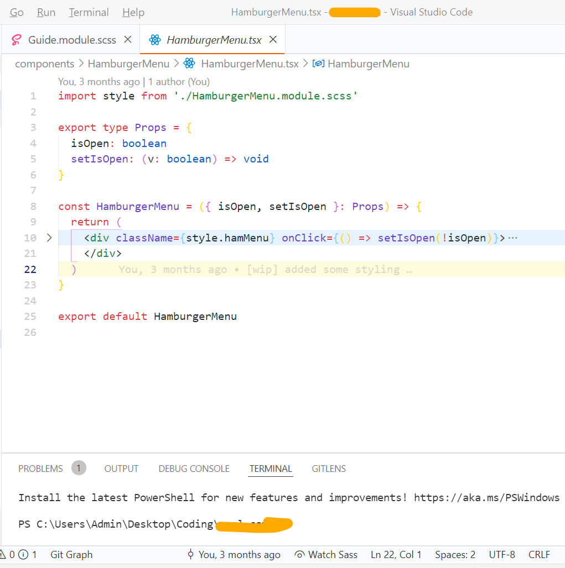Select the HamburgerMenu.tsx editor tab
The image size is (565, 568).
[214, 40]
